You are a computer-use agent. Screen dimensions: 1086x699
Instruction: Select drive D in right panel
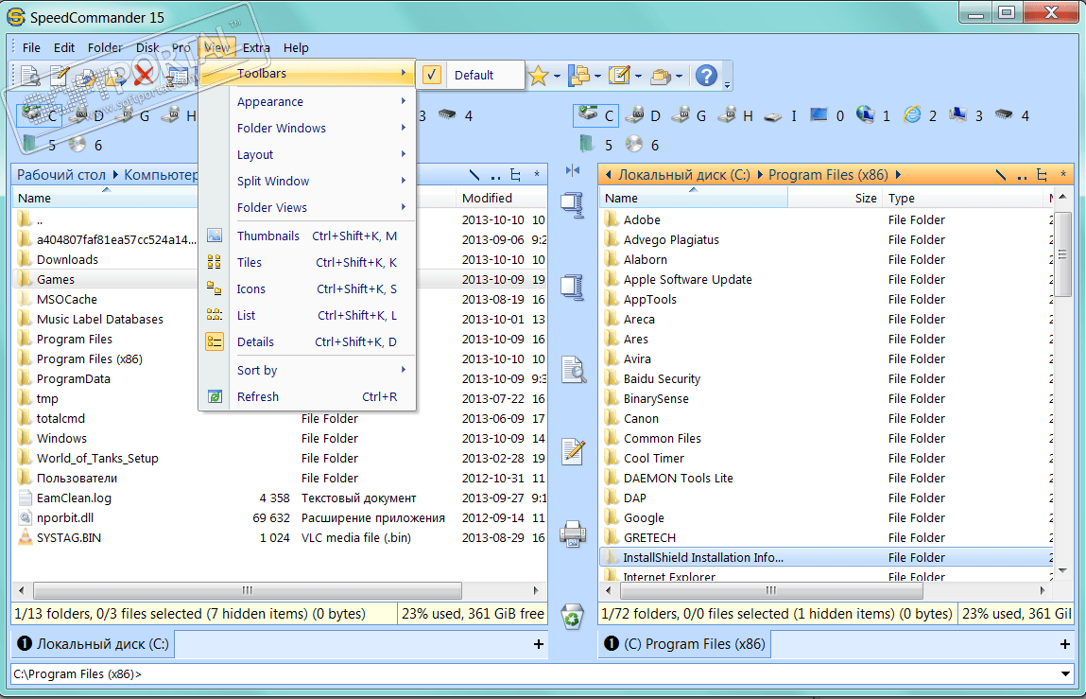pyautogui.click(x=643, y=115)
